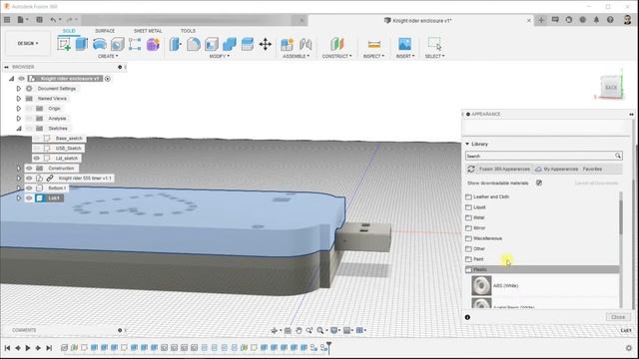The width and height of the screenshot is (639, 359).
Task: Click Close button in Appearance dialog
Action: pos(618,317)
